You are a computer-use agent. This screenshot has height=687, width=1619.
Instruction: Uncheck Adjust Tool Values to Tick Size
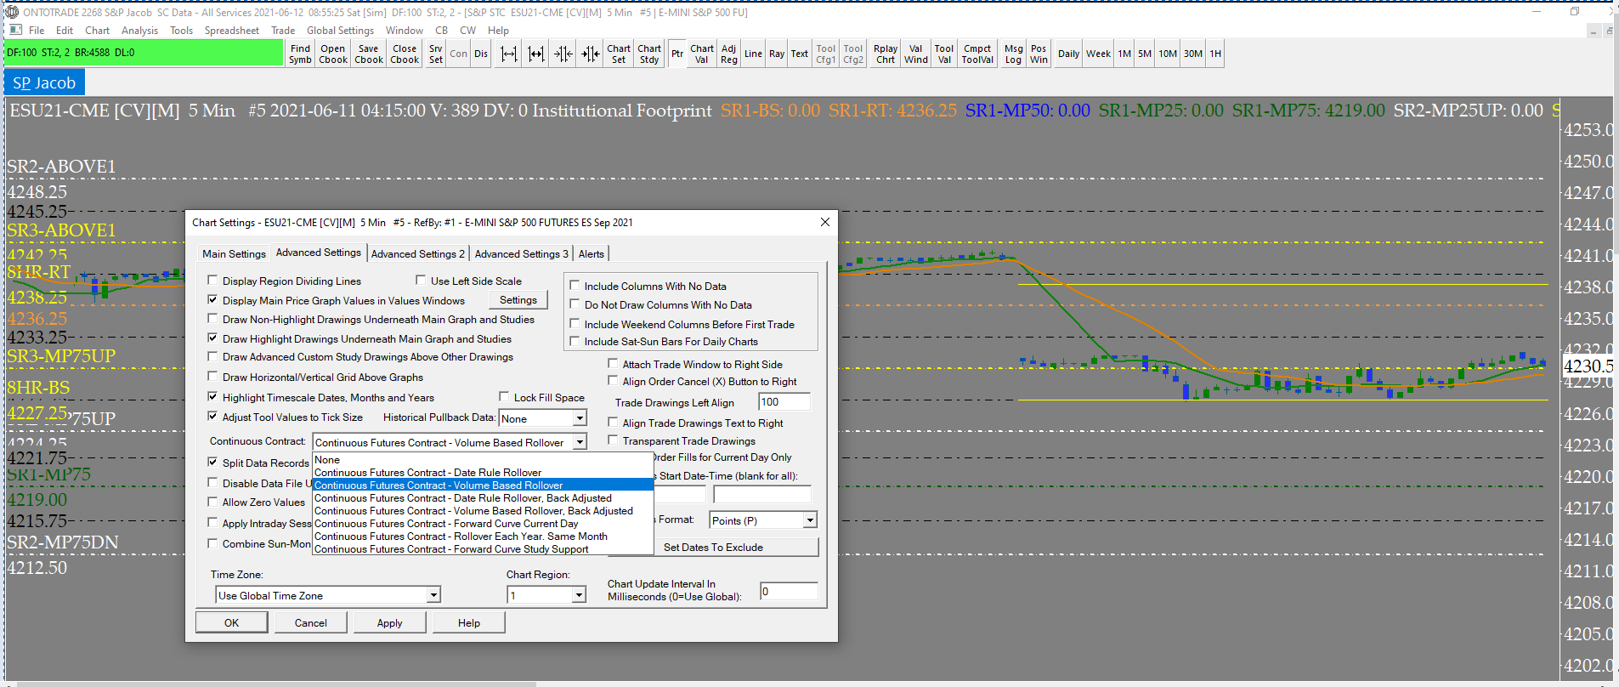(213, 417)
